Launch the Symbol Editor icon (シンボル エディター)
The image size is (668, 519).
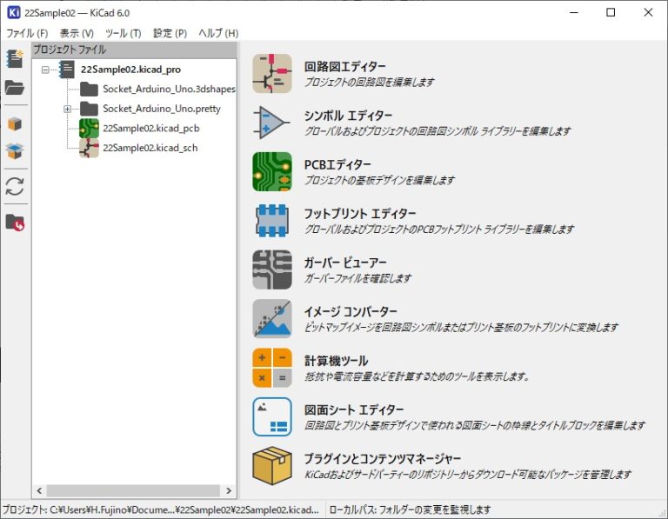[x=271, y=123]
